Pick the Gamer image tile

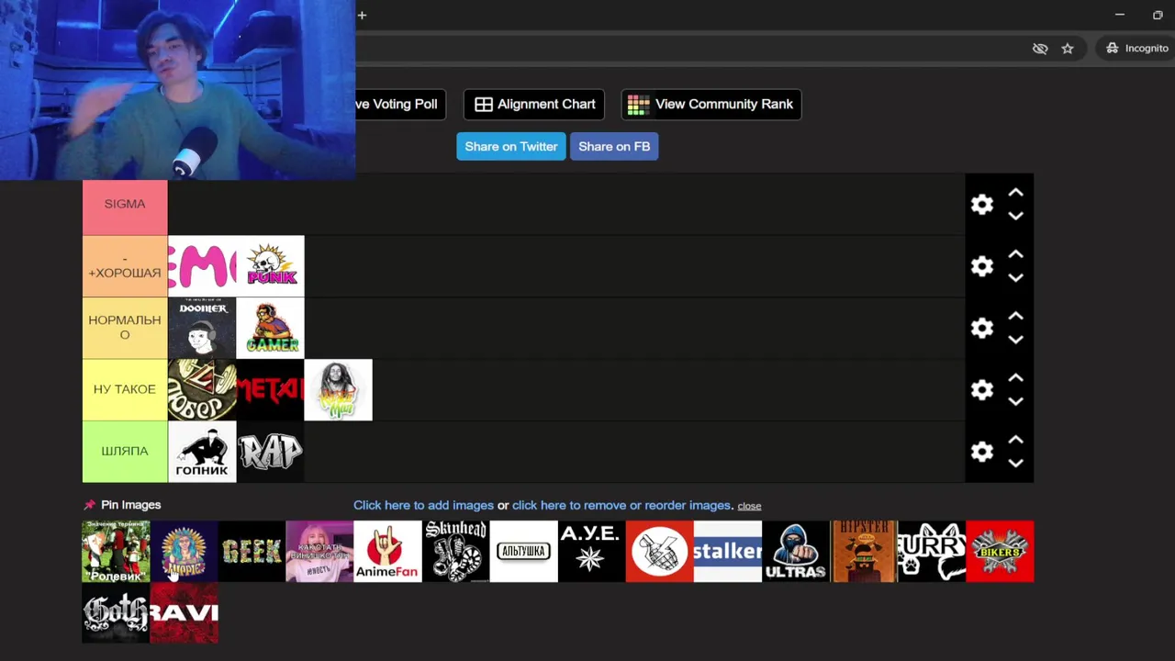click(270, 328)
